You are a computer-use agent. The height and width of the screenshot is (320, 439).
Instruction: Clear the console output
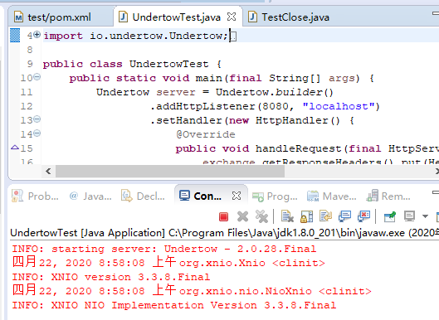tap(287, 216)
